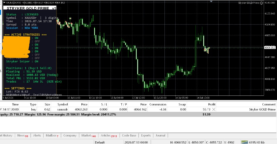Sort by the Symbol column header

(x=62, y=104)
